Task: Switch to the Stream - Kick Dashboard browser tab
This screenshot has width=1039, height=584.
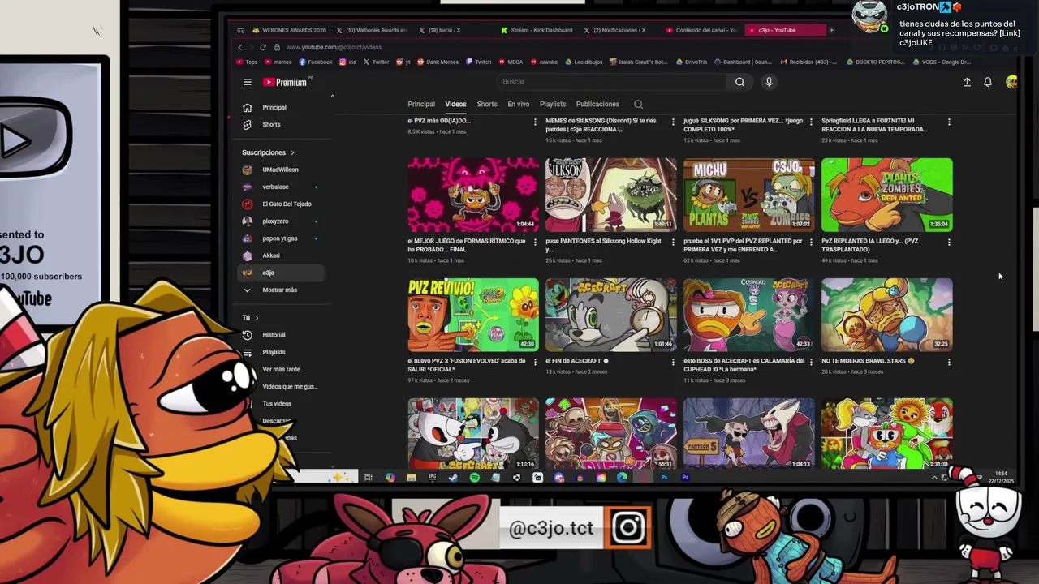Action: 537,30
